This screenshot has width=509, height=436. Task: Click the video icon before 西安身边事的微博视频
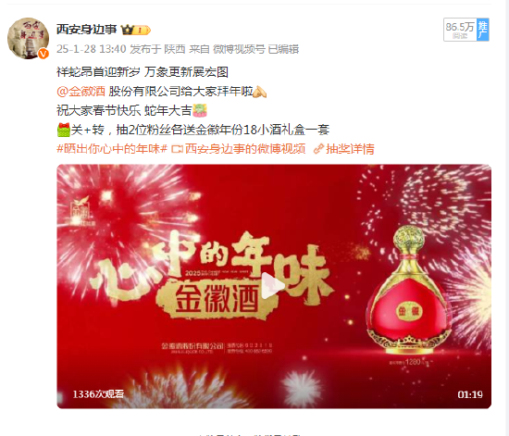(178, 149)
